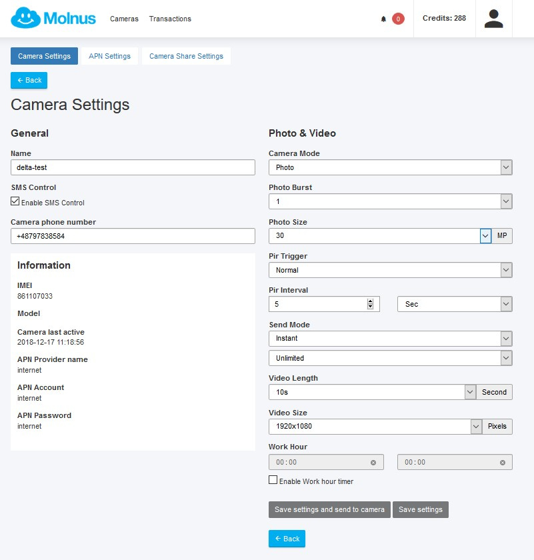Click the camera Name input field
Image resolution: width=534 pixels, height=560 pixels.
[x=133, y=167]
